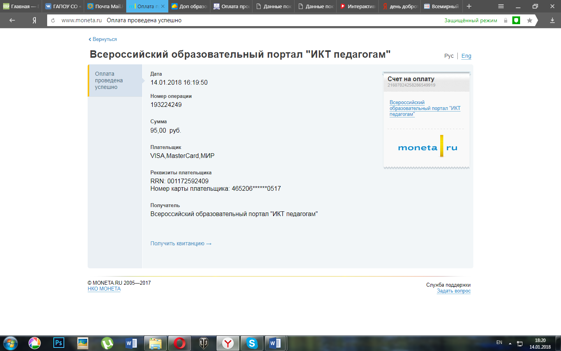Close the active Оплата tab

click(163, 6)
